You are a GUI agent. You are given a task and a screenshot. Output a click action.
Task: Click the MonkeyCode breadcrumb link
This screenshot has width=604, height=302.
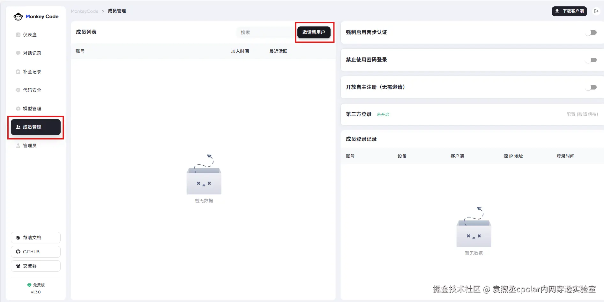coord(85,11)
